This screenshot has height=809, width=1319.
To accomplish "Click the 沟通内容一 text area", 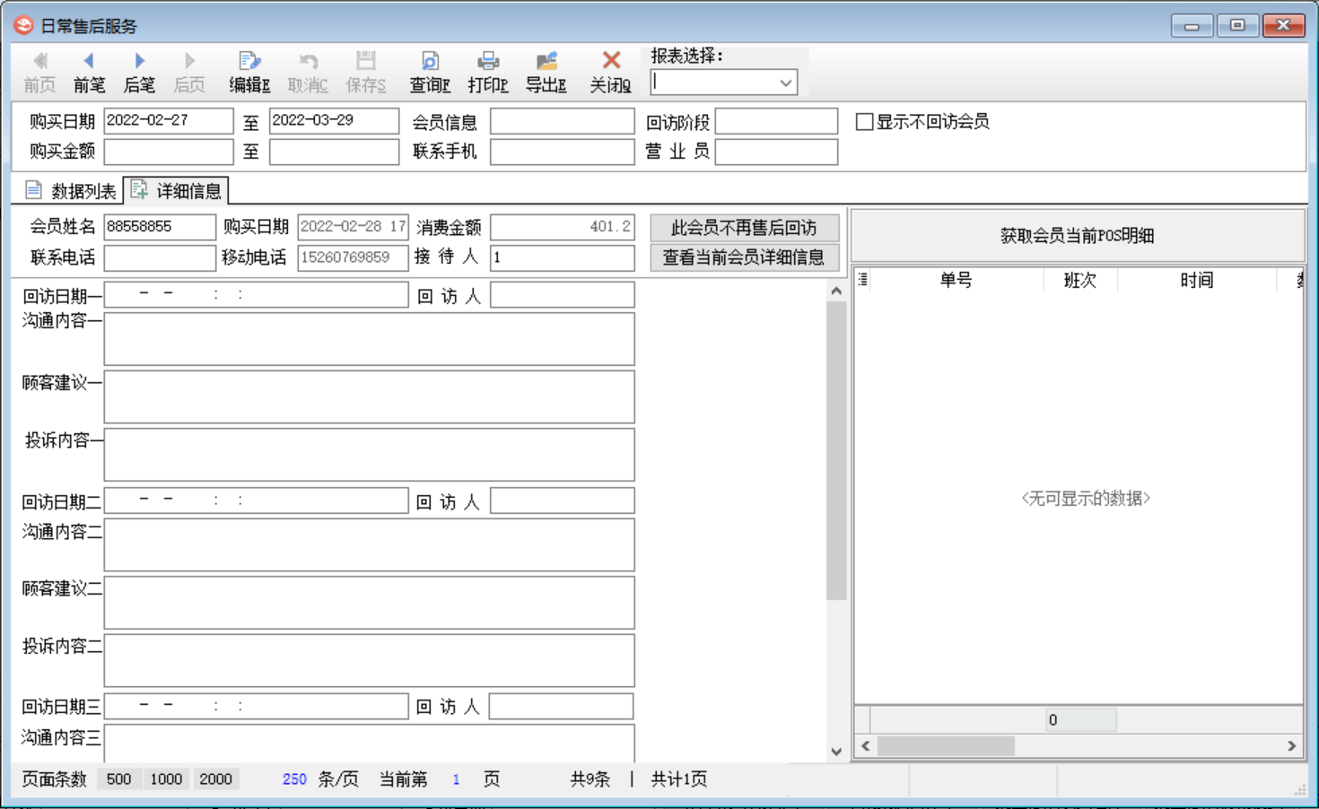I will click(x=370, y=339).
